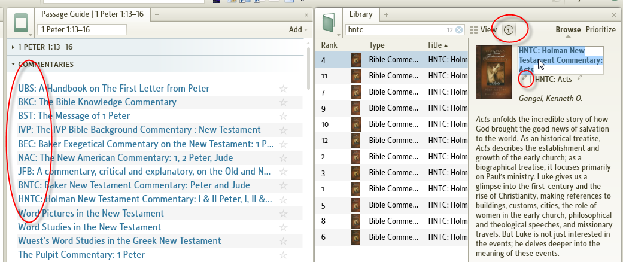623x262 pixels.
Task: Sort library by the Title column
Action: pos(437,45)
